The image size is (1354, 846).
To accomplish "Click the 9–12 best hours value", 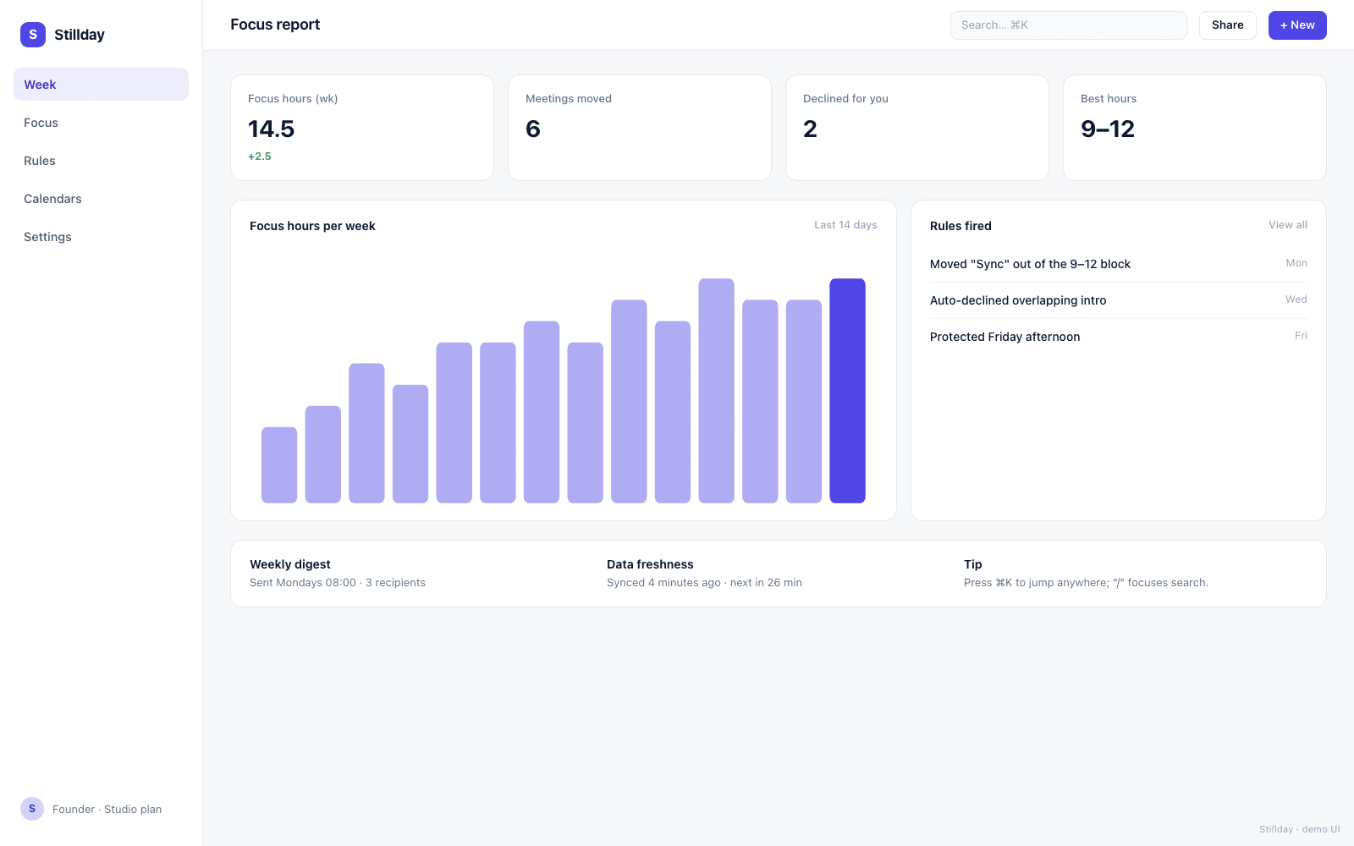I will coord(1108,129).
